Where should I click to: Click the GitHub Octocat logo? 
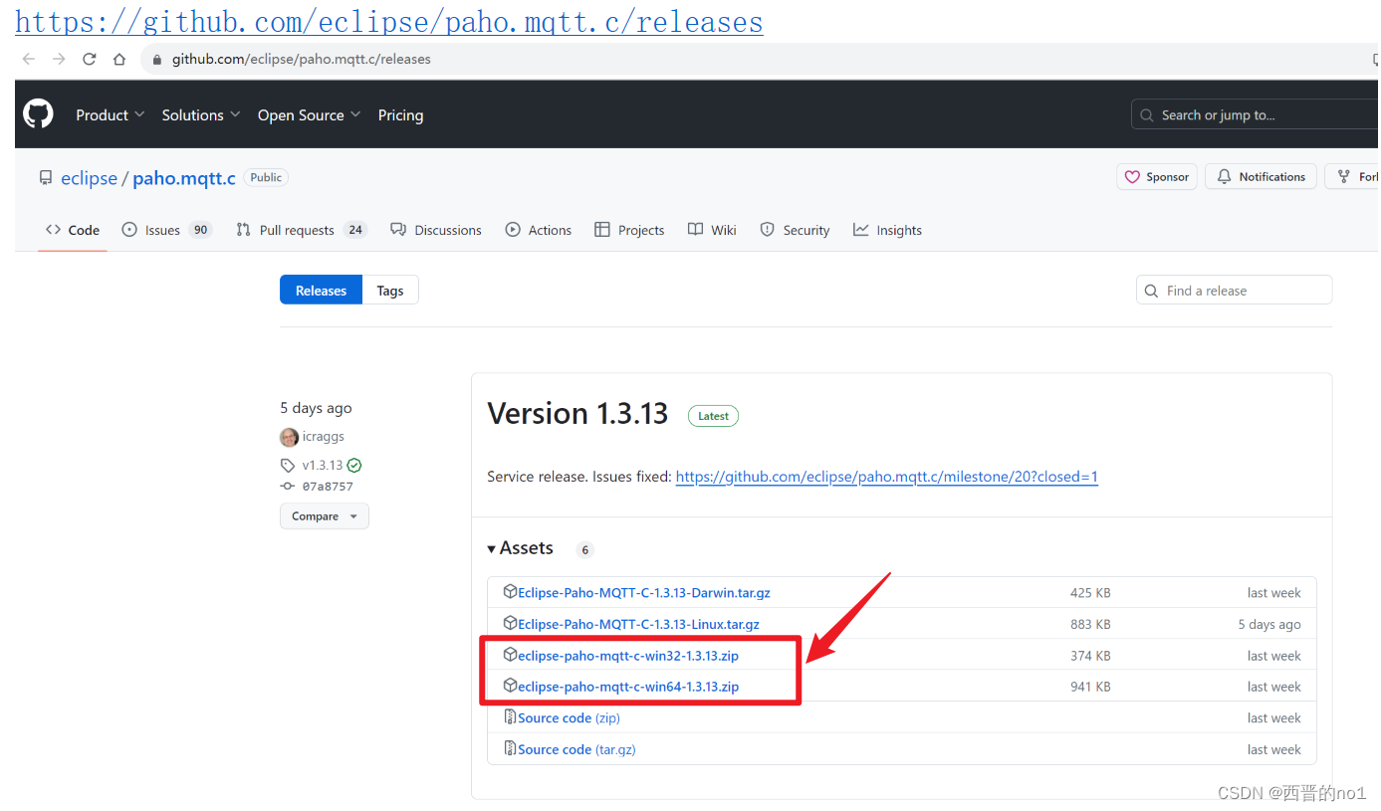point(38,113)
